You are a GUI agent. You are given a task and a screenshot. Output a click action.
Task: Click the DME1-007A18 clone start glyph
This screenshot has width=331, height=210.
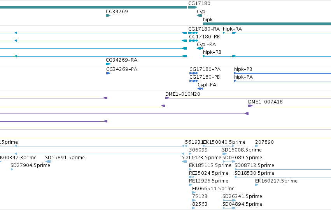[250, 106]
